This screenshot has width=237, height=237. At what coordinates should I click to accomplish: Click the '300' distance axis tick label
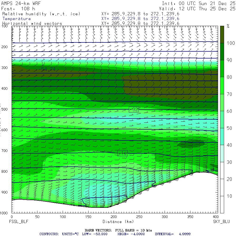[x=165, y=217]
